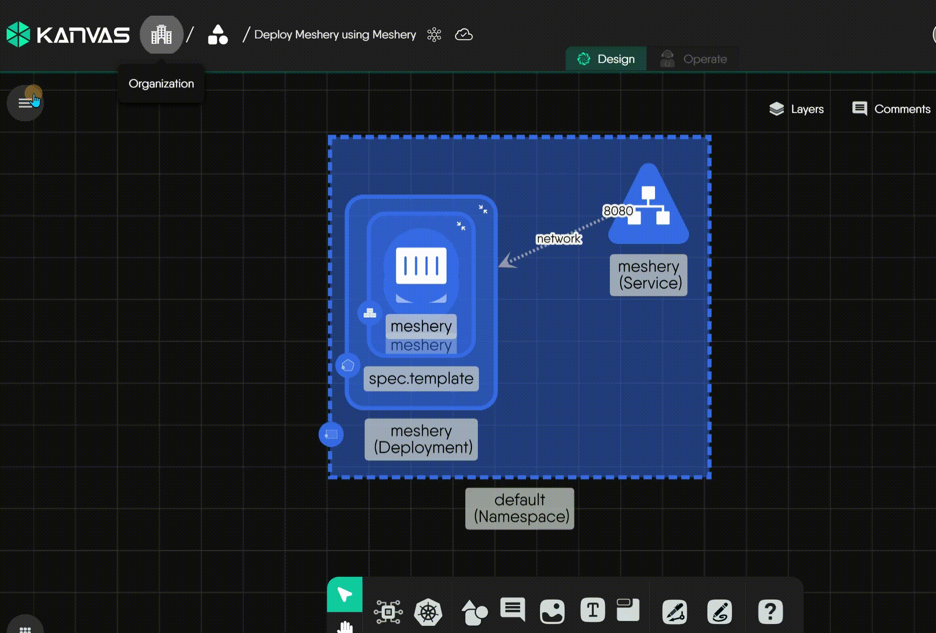Image resolution: width=936 pixels, height=633 pixels.
Task: Select the text tool
Action: coord(592,610)
